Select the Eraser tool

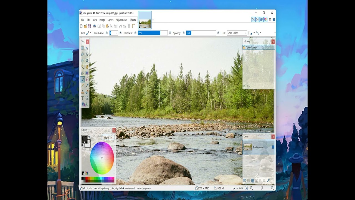point(87,79)
